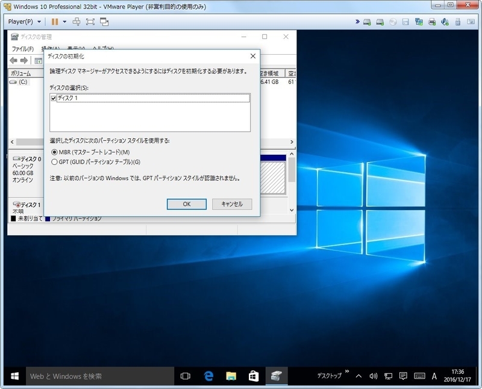Close the ディスクの初期化 dialog

click(252, 56)
